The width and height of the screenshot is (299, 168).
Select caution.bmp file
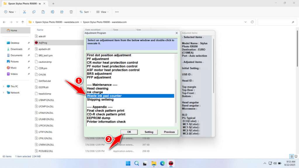45,62
